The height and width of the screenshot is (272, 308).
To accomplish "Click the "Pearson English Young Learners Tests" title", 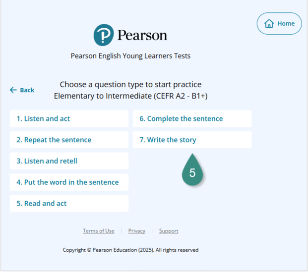I will click(130, 56).
